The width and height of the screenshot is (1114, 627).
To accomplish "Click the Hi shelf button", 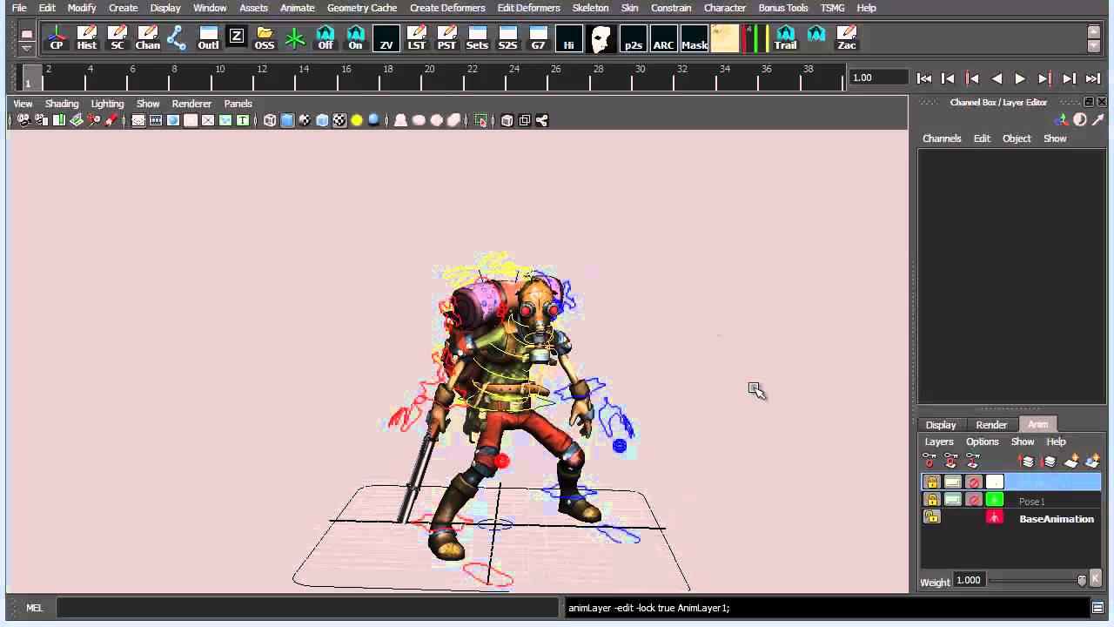I will click(568, 38).
